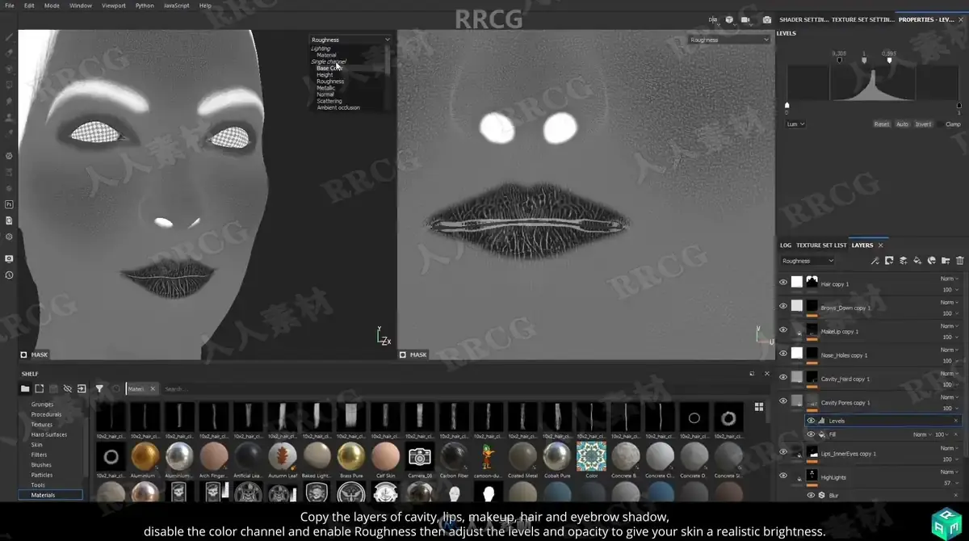This screenshot has height=541, width=969.
Task: Select the Brass Pure material thumbnail
Action: (351, 456)
